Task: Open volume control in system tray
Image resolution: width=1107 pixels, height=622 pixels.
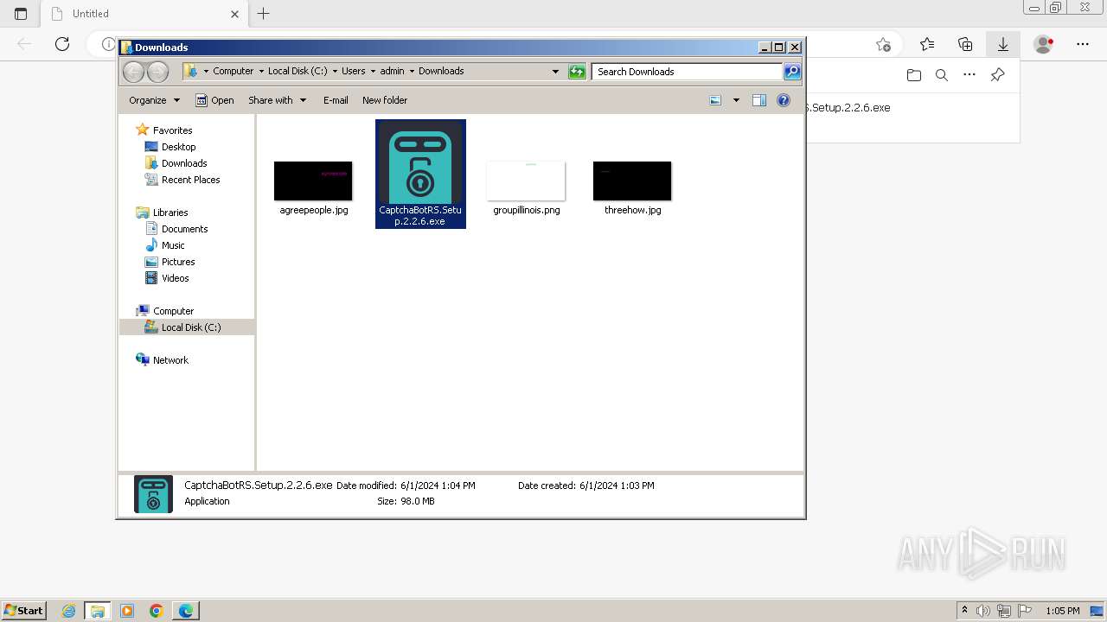Action: [984, 611]
